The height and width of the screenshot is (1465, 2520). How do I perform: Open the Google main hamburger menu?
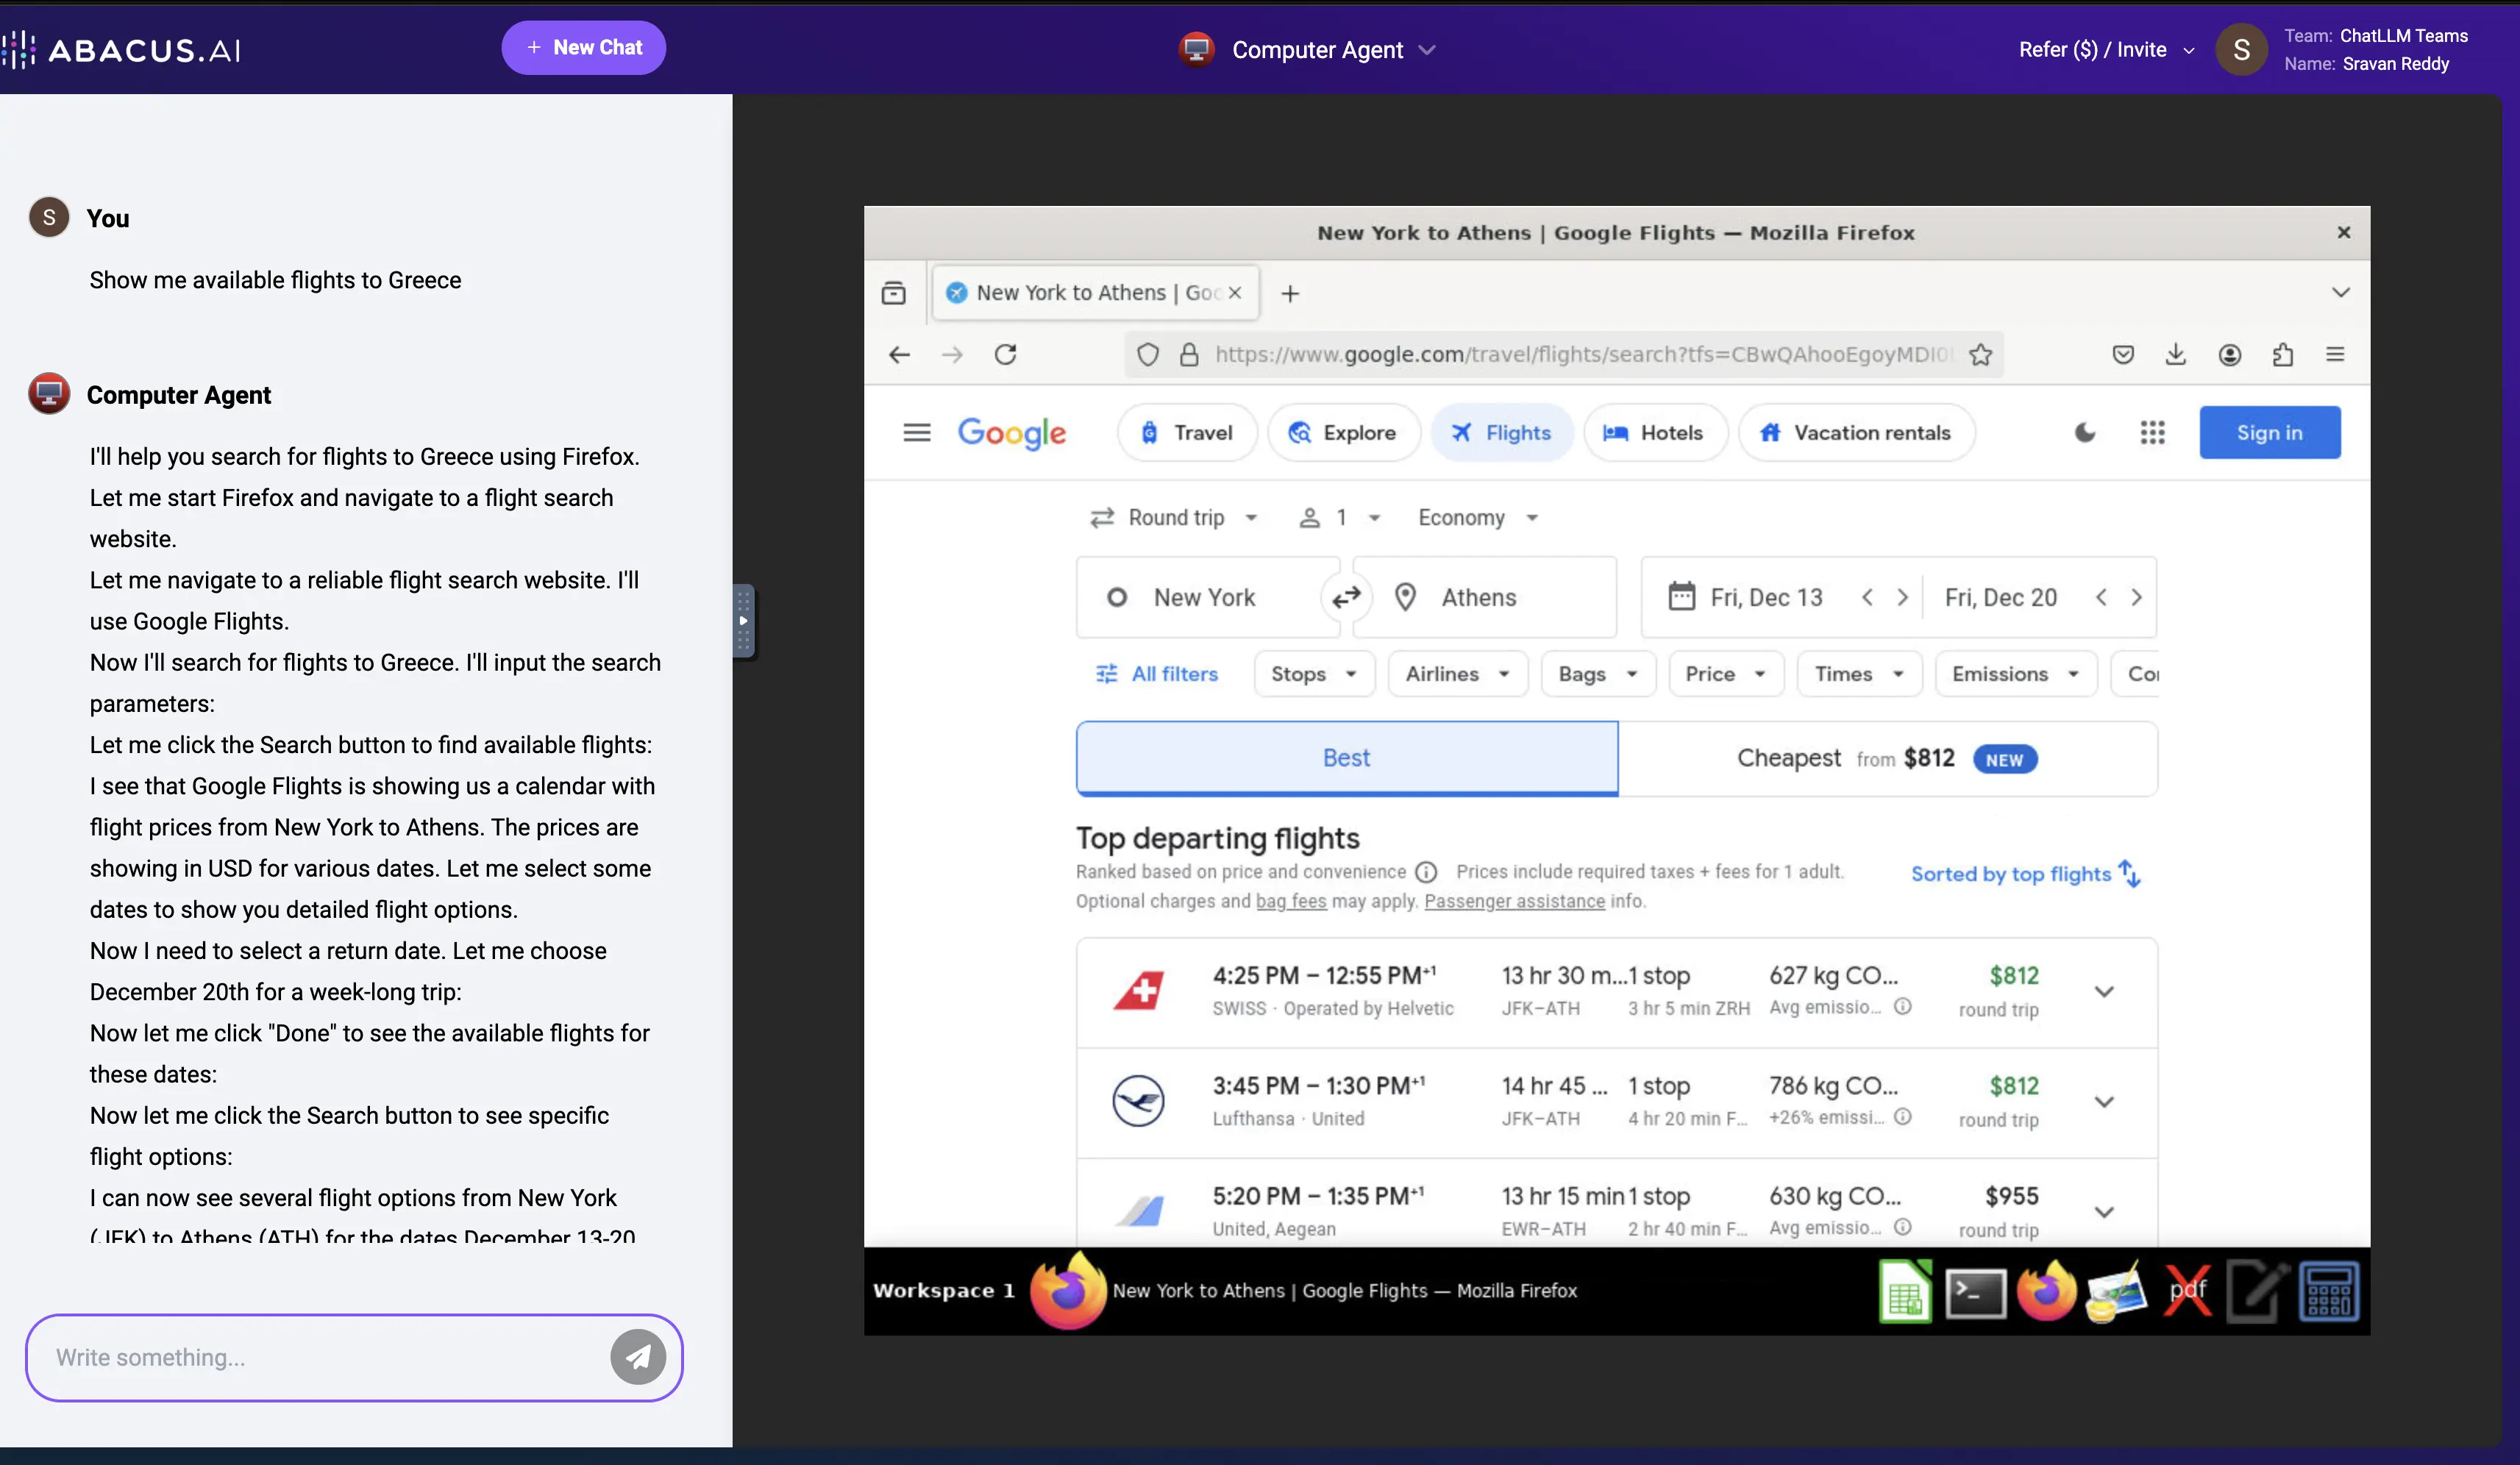[916, 432]
